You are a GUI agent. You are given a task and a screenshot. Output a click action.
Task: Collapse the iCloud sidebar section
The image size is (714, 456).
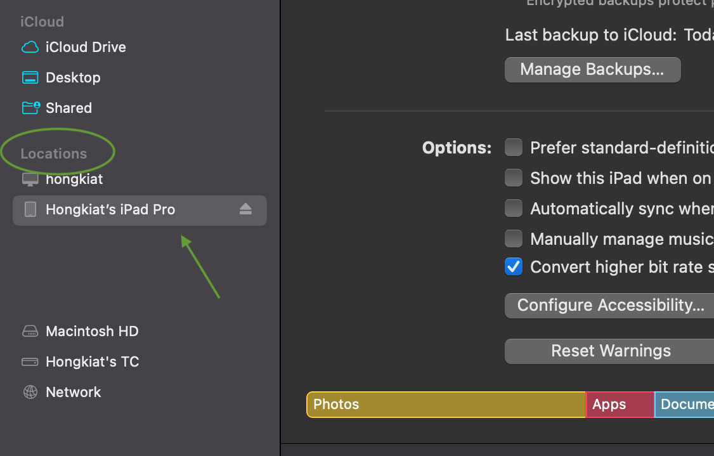42,22
